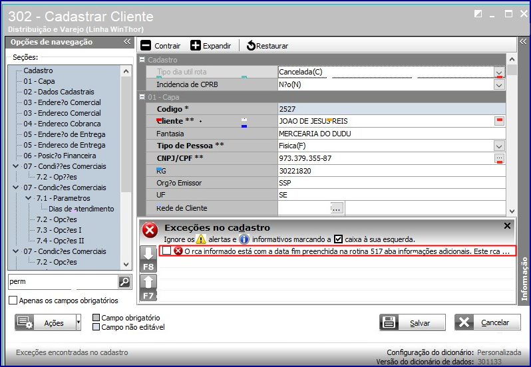This screenshot has height=367, width=531.
Task: Select the Cadastro tree item
Action: (x=39, y=70)
